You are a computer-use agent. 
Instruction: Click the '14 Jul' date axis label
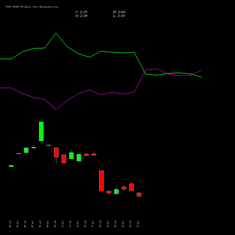[70, 224]
